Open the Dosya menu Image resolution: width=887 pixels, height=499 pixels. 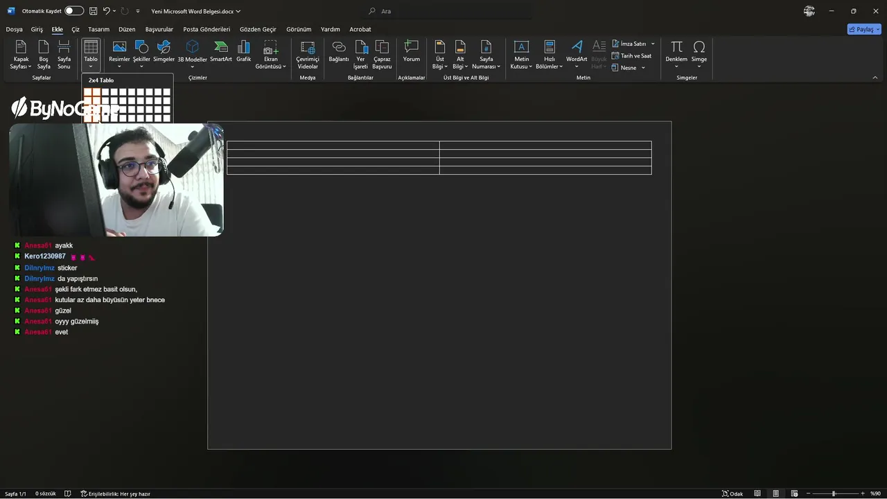click(x=14, y=29)
